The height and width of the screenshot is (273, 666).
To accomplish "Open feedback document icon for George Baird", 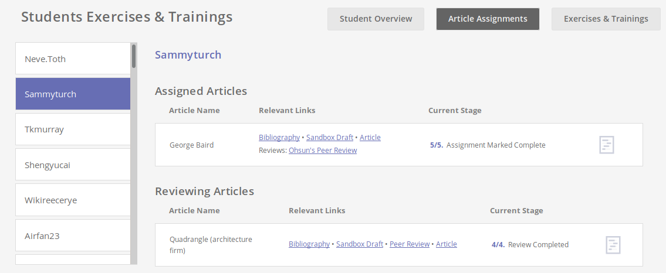I will (607, 145).
